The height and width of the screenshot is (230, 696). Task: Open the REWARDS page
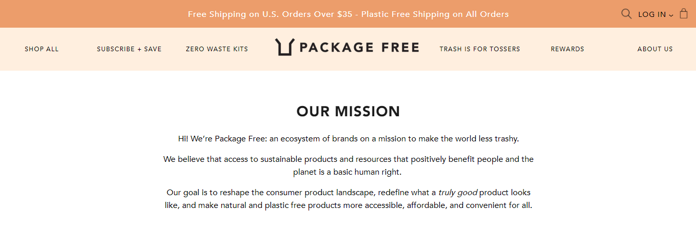coord(568,49)
